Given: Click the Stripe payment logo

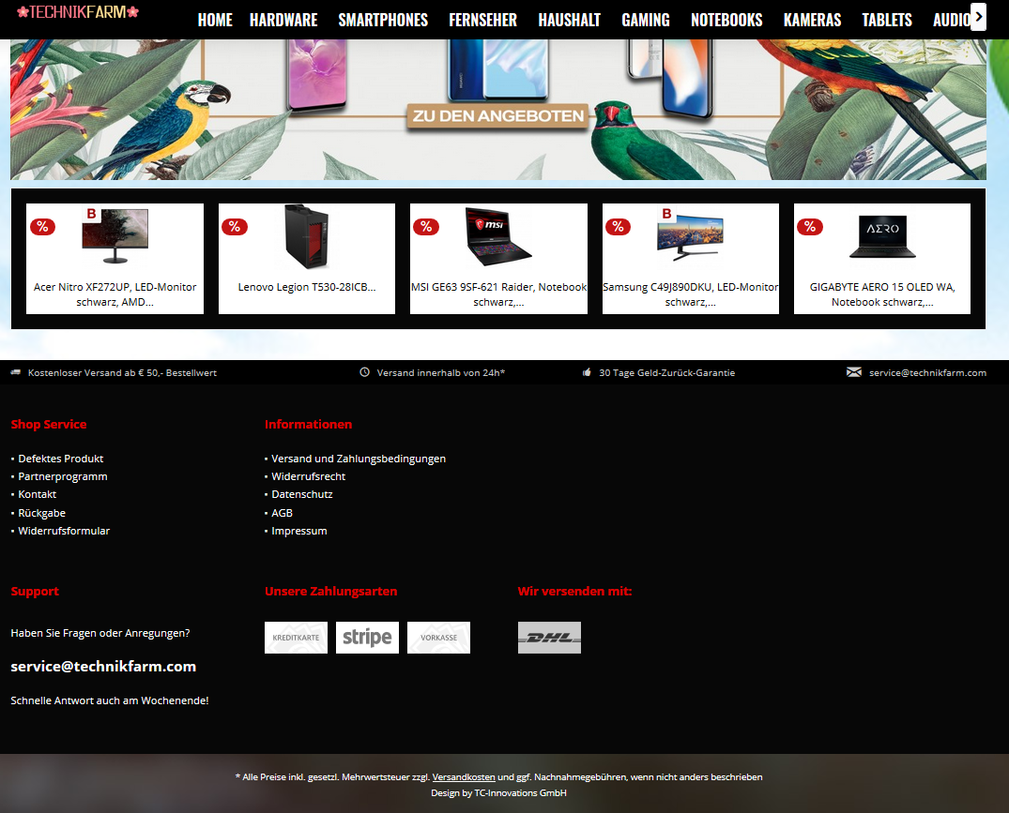Looking at the screenshot, I should (x=367, y=638).
